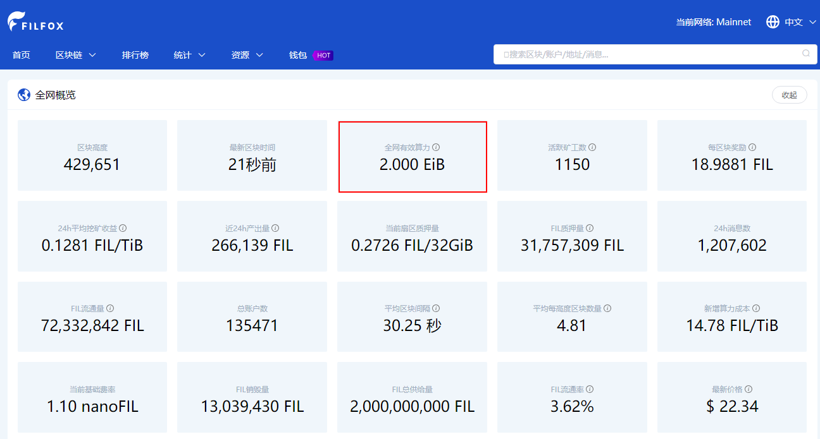
Task: Click info icon next to FIL流通量
Action: [110, 308]
